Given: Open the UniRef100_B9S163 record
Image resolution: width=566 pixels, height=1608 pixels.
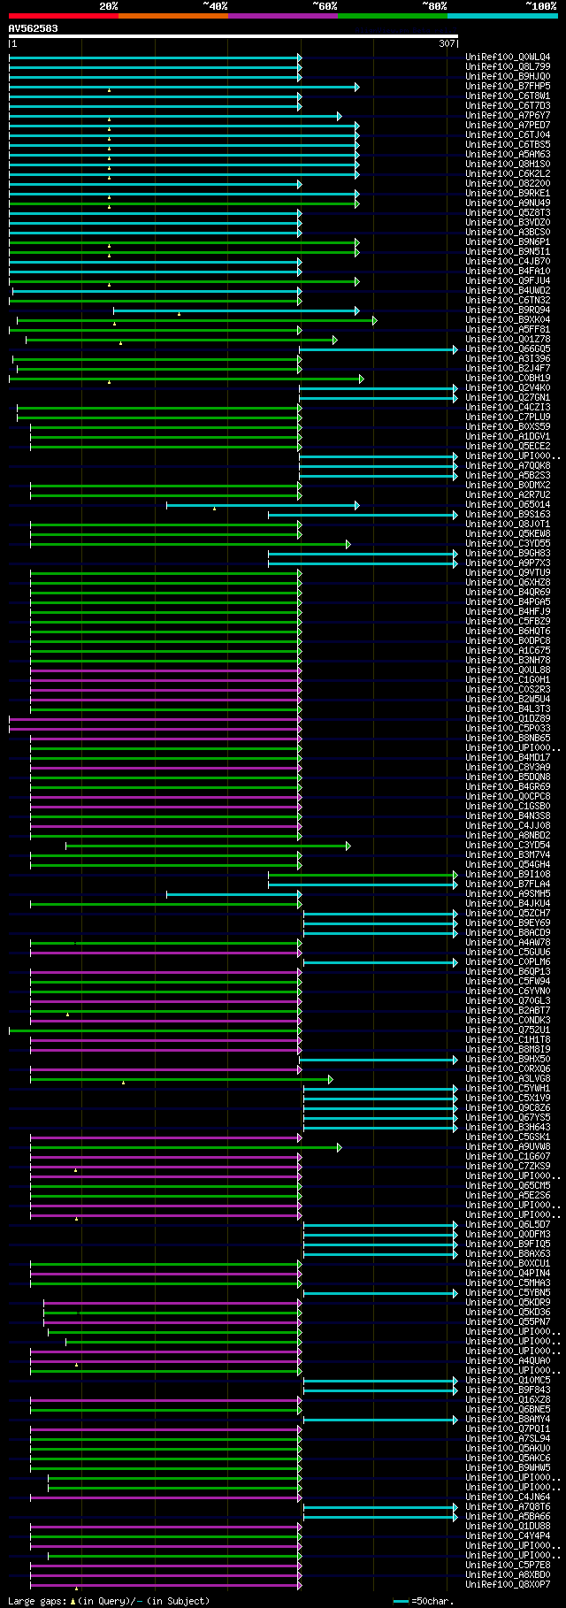Looking at the screenshot, I should coord(508,515).
